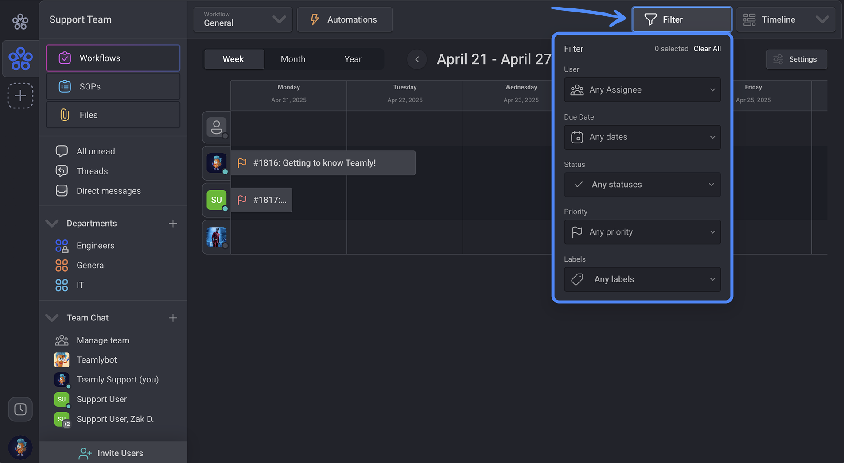The height and width of the screenshot is (463, 844).
Task: Open Direct messages
Action: click(x=108, y=191)
